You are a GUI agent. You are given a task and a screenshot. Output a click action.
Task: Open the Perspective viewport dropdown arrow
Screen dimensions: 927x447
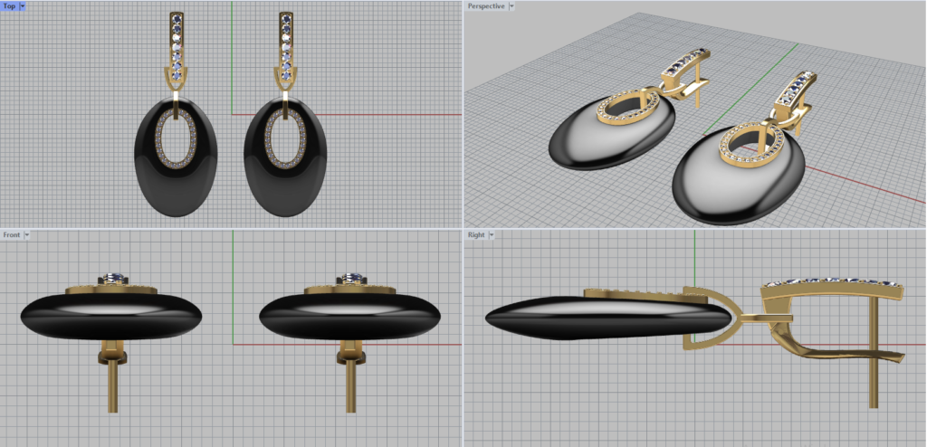[x=511, y=6]
